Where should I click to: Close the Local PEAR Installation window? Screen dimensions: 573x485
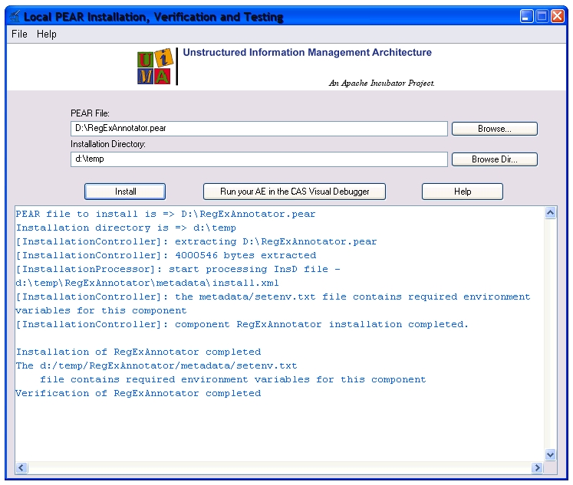(x=558, y=16)
